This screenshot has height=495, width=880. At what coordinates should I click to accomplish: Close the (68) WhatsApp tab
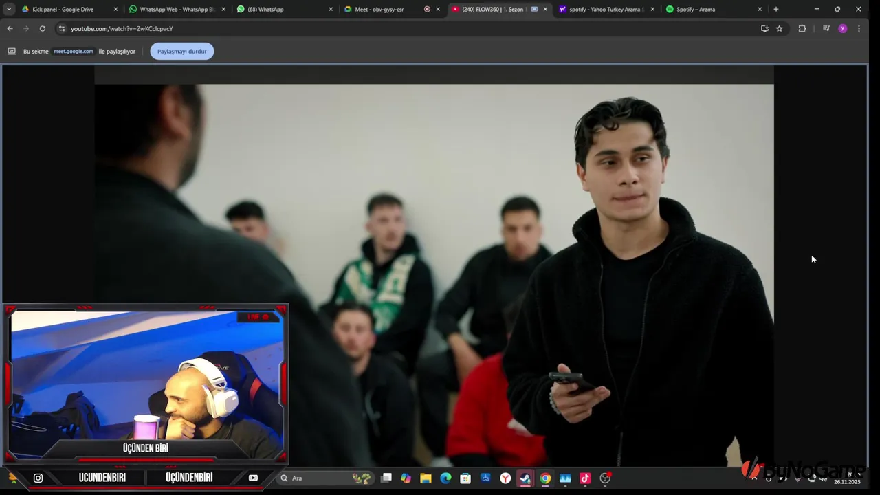[x=331, y=9]
